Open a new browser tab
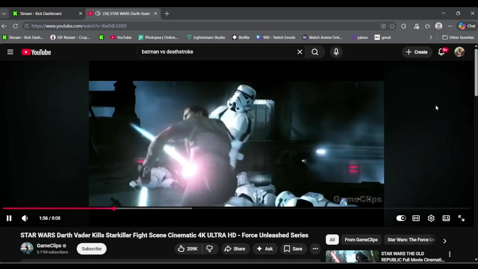This screenshot has width=478, height=269. (x=167, y=13)
